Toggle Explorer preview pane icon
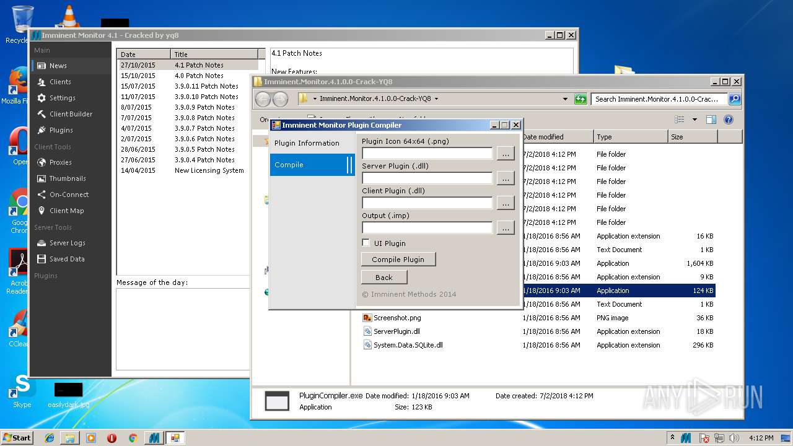Screen dimensions: 793x446 tap(711, 120)
